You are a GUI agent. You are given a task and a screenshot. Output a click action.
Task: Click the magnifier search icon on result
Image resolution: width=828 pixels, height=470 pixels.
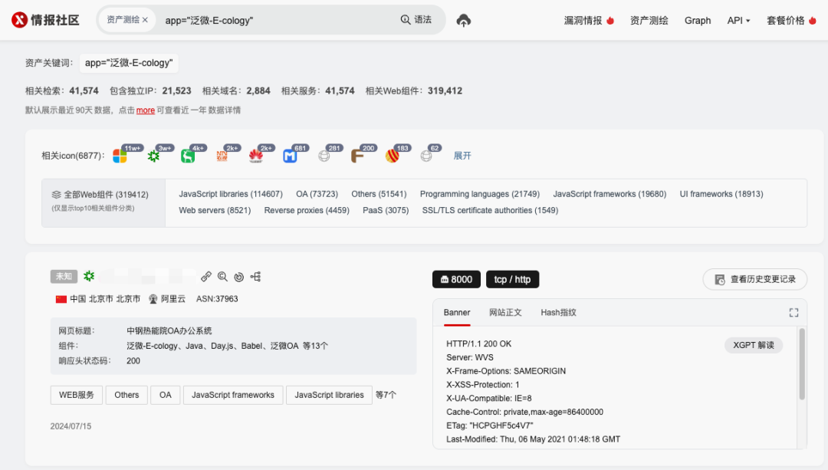223,276
